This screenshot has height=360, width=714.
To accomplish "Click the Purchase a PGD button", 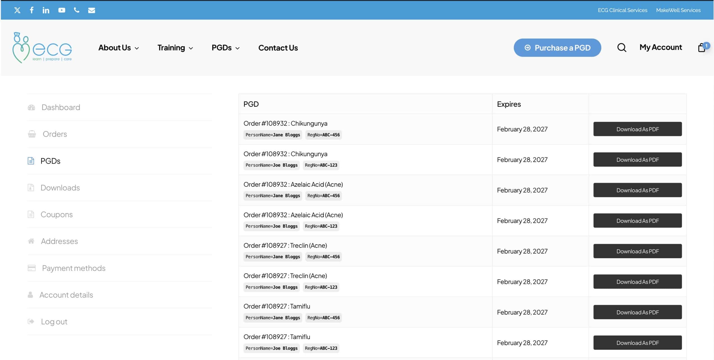I will pyautogui.click(x=557, y=47).
